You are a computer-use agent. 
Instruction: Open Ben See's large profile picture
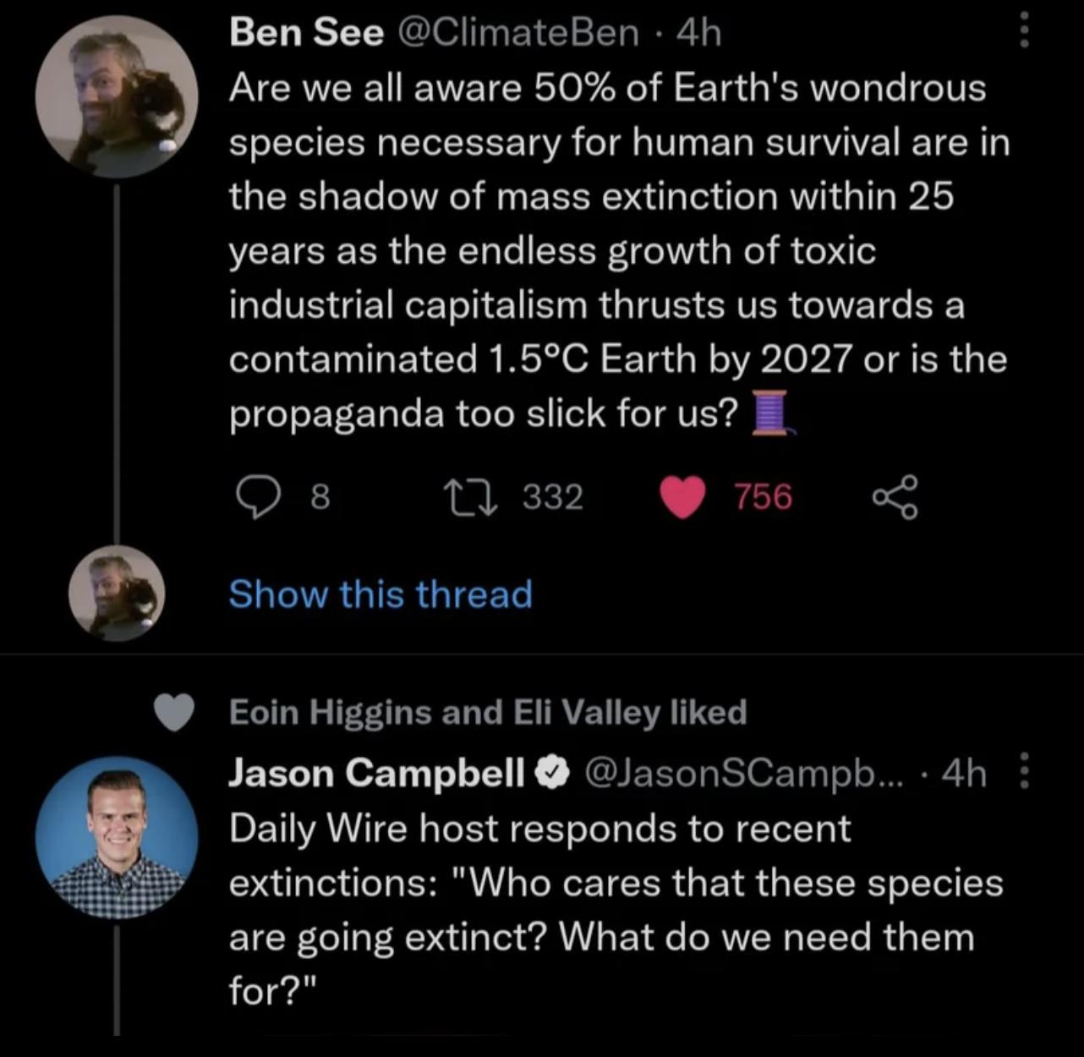pyautogui.click(x=117, y=96)
